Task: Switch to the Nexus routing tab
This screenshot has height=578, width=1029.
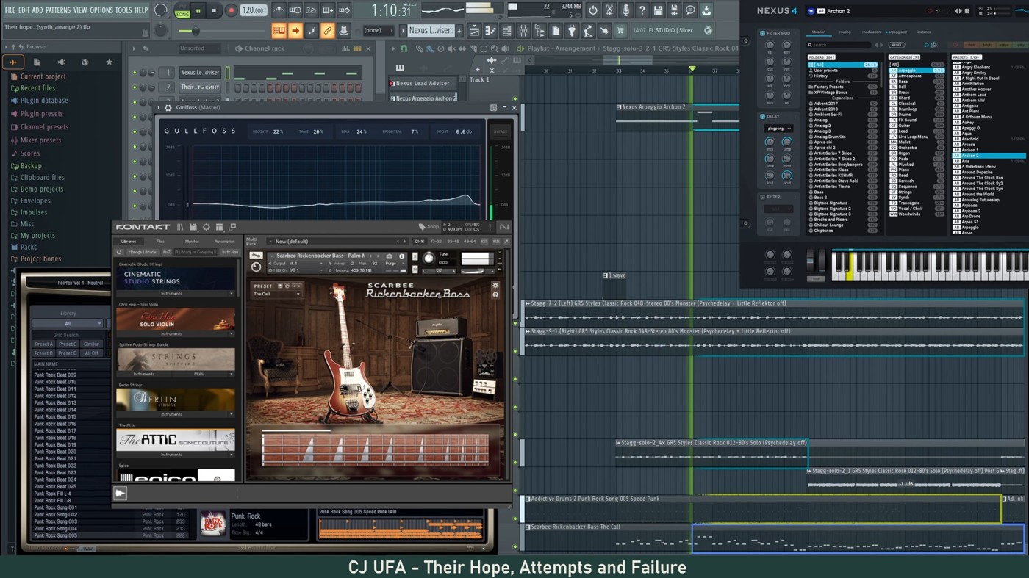Action: 845,32
